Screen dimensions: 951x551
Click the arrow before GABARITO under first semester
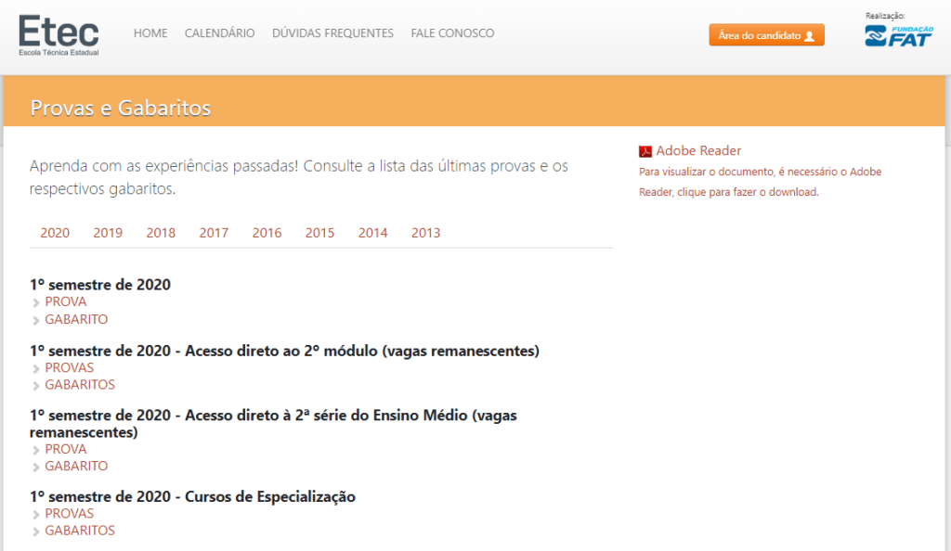point(38,319)
